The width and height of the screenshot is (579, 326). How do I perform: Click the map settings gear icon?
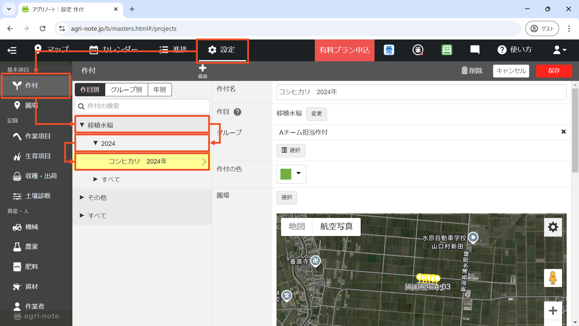[553, 227]
